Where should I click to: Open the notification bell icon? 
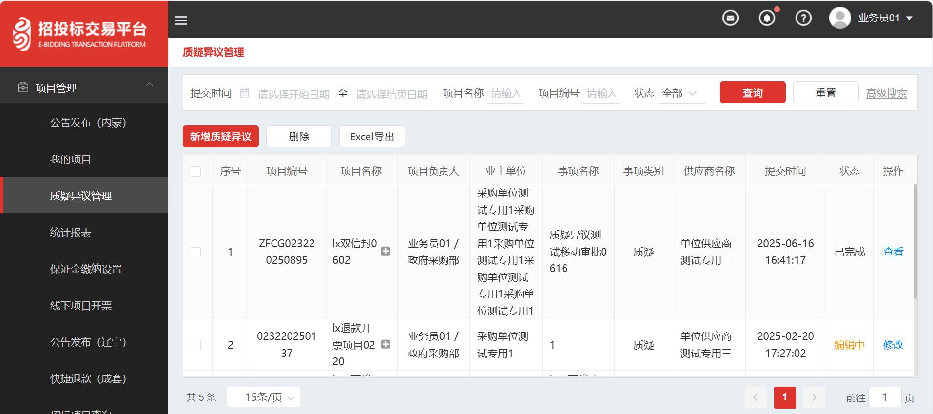click(x=767, y=19)
